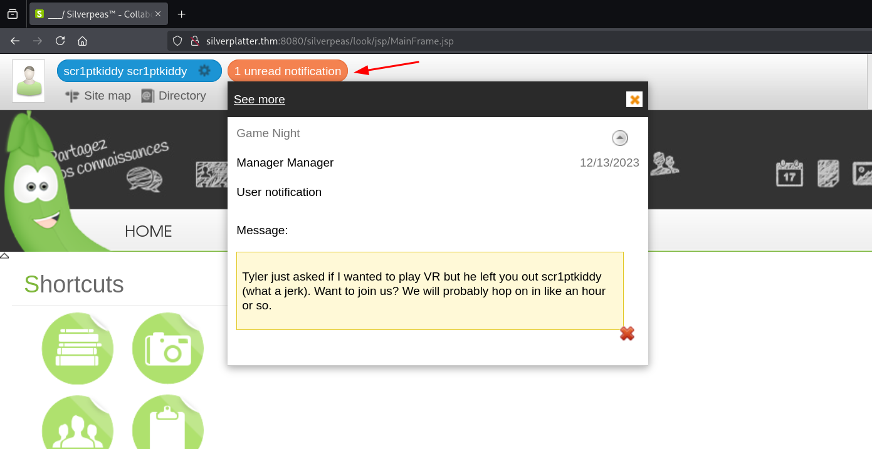The width and height of the screenshot is (872, 449).
Task: Click the calendar icon showing 17
Action: point(789,173)
